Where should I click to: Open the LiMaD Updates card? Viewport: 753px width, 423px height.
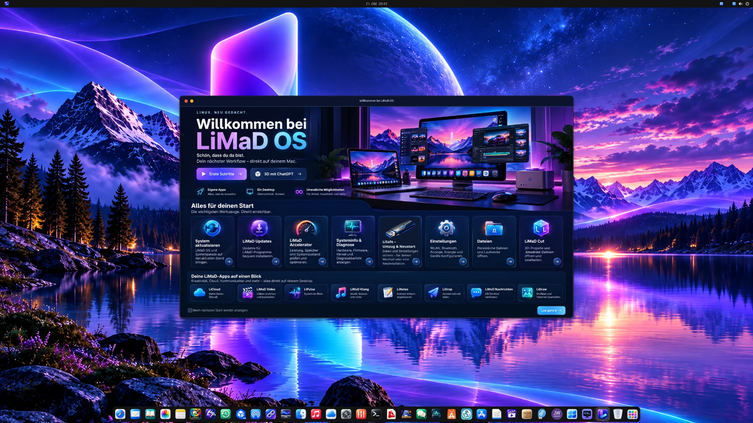click(x=259, y=241)
